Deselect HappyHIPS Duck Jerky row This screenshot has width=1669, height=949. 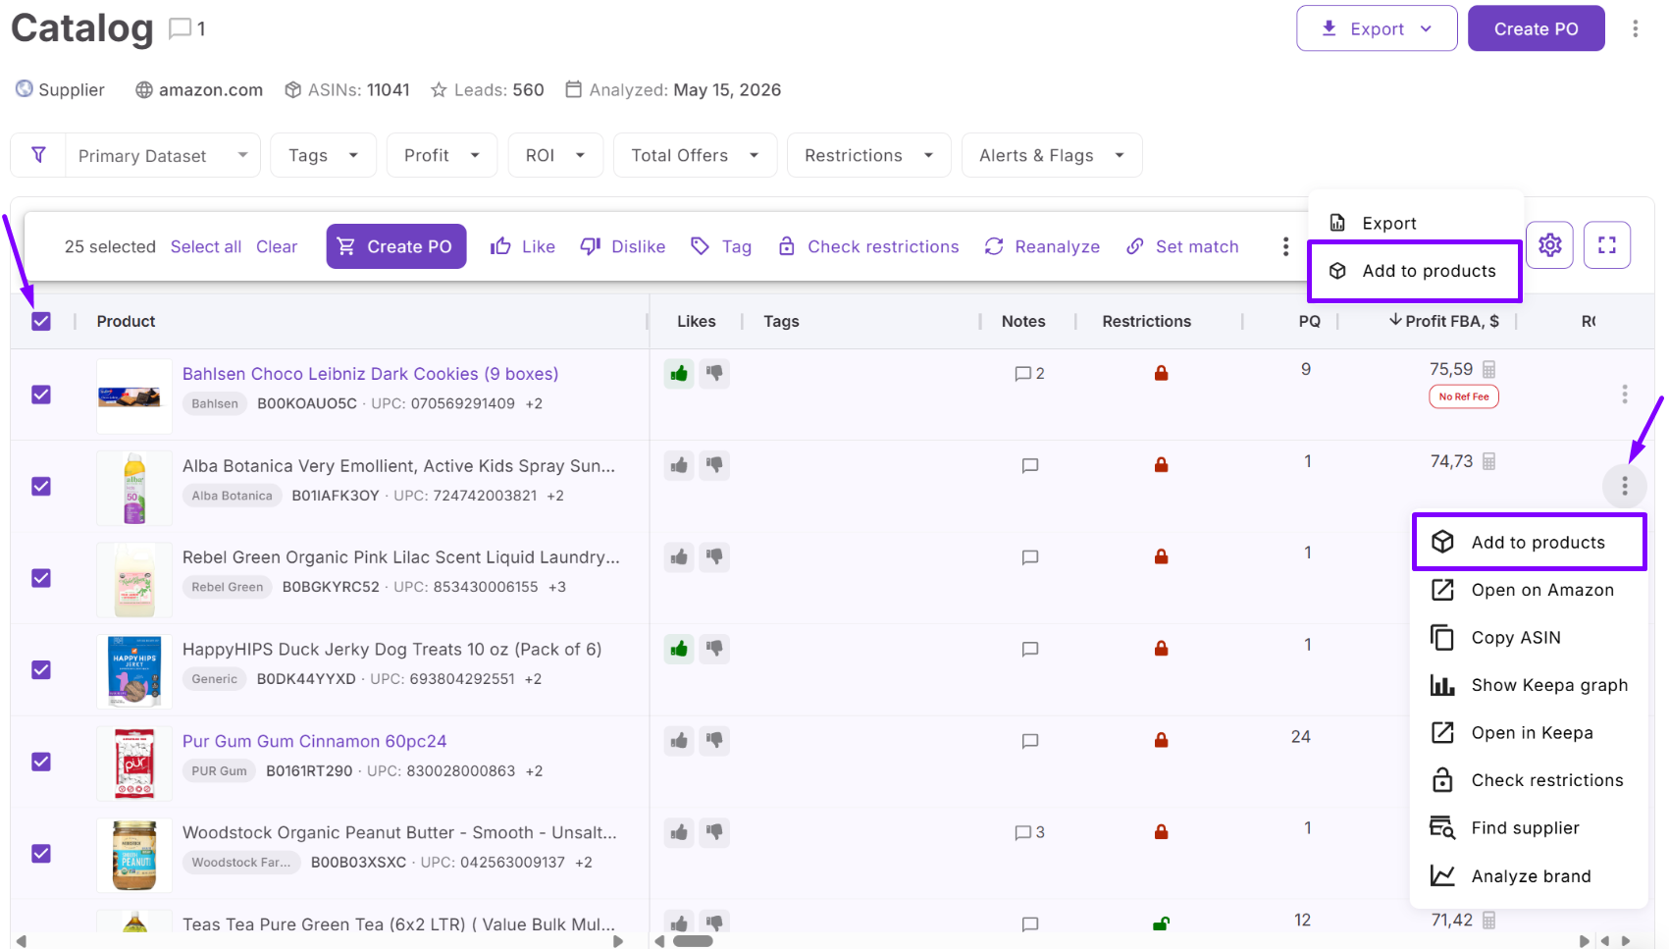coord(41,670)
